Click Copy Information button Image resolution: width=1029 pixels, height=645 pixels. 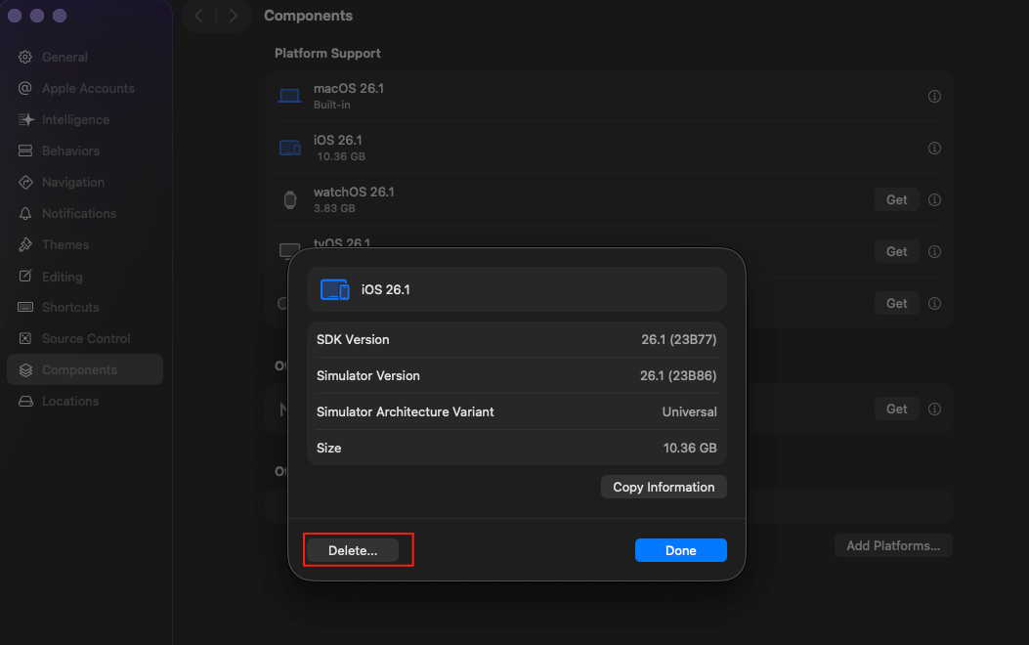(x=664, y=487)
